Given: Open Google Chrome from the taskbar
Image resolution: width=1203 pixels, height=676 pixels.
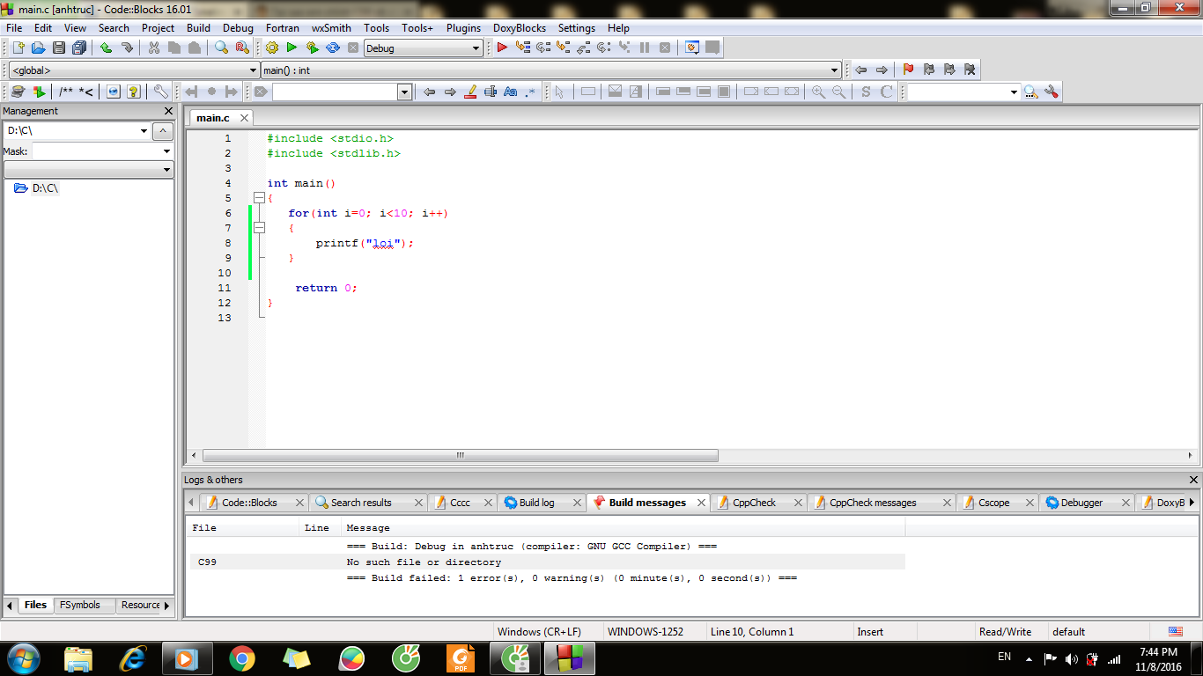Looking at the screenshot, I should pos(242,658).
